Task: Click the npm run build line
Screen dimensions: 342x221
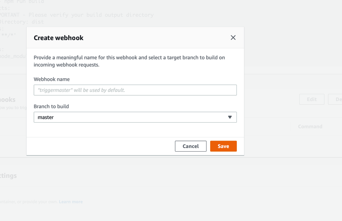Action: point(24,2)
